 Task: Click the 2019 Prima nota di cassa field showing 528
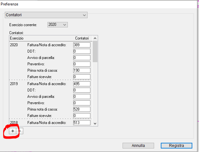[82, 109]
